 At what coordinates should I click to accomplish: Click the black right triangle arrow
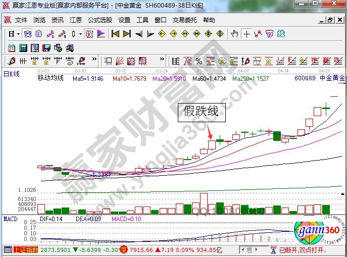pos(150,34)
